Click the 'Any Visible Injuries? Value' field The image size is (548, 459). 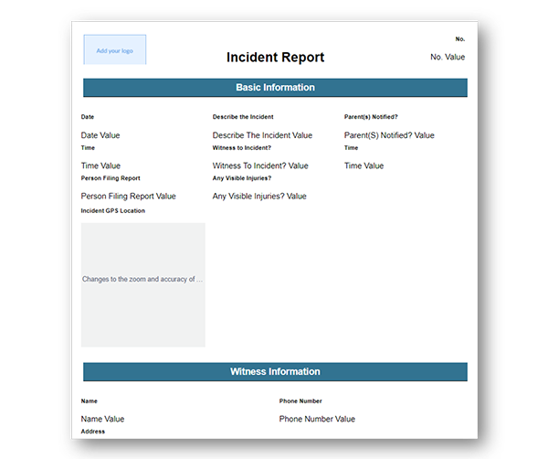pyautogui.click(x=259, y=196)
